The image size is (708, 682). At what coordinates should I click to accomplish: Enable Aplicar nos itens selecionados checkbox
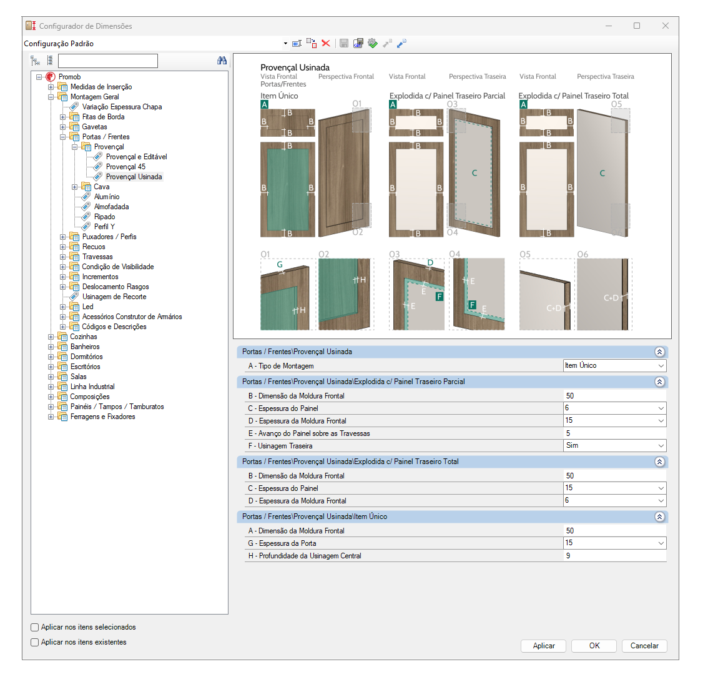35,627
